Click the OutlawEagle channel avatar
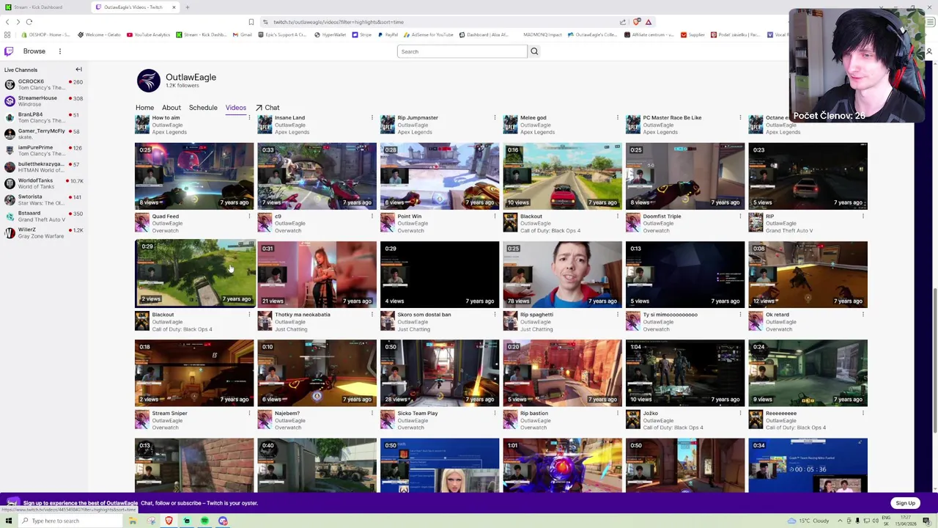This screenshot has width=938, height=528. click(x=148, y=81)
